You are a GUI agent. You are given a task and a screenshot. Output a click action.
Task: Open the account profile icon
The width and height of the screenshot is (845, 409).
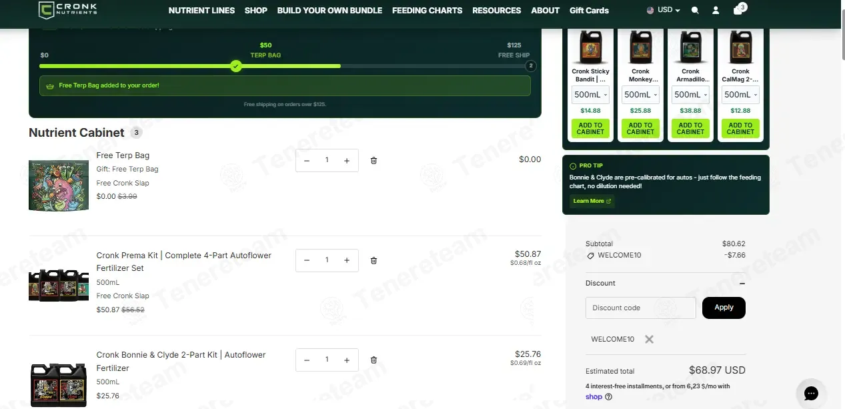716,11
